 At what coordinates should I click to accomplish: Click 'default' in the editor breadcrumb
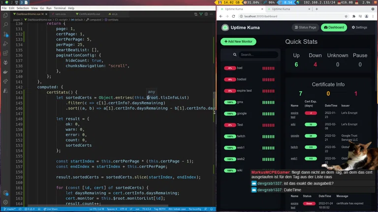[77, 20]
